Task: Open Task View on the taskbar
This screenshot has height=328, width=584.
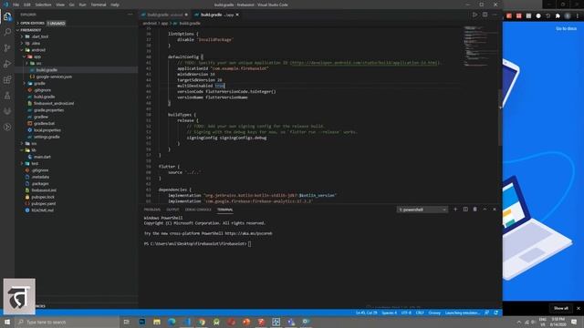Action: click(x=126, y=322)
